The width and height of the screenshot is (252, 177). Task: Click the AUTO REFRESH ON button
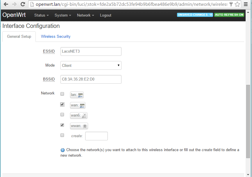coord(229,15)
